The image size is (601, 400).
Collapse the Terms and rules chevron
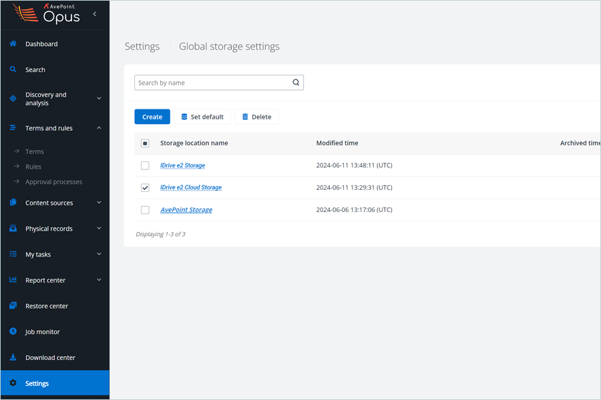99,128
